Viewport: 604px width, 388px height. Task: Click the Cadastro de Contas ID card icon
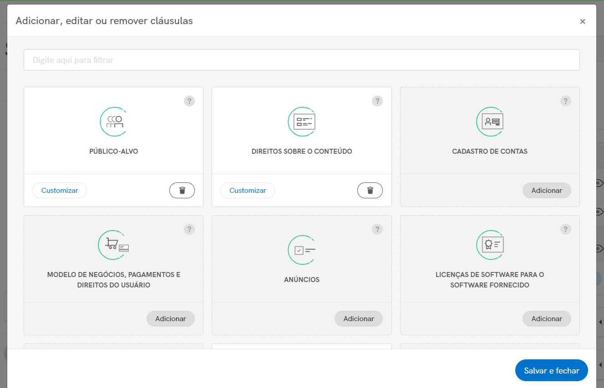490,121
